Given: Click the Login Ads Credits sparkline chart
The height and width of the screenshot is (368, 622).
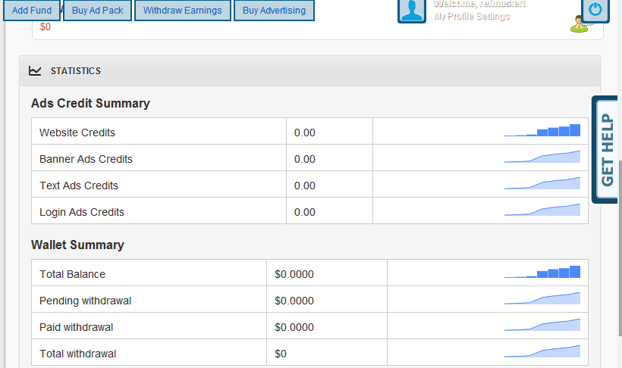Looking at the screenshot, I should [542, 211].
